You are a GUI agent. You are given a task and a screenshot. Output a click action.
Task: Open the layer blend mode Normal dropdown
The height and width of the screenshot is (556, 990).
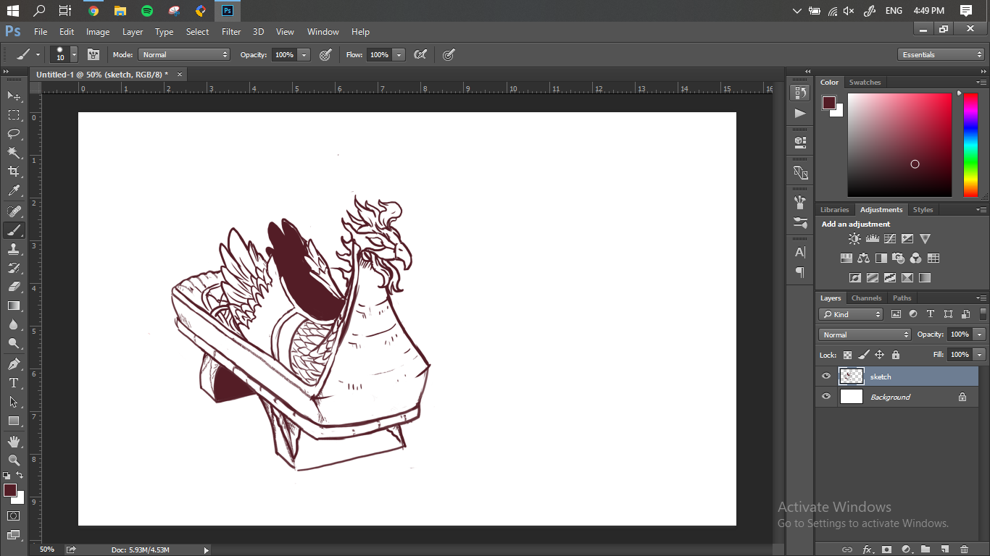tap(865, 334)
